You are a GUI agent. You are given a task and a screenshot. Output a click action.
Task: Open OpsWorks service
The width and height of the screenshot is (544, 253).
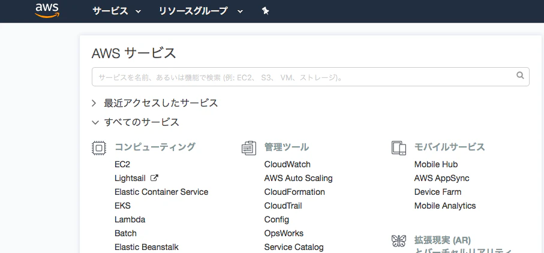284,234
